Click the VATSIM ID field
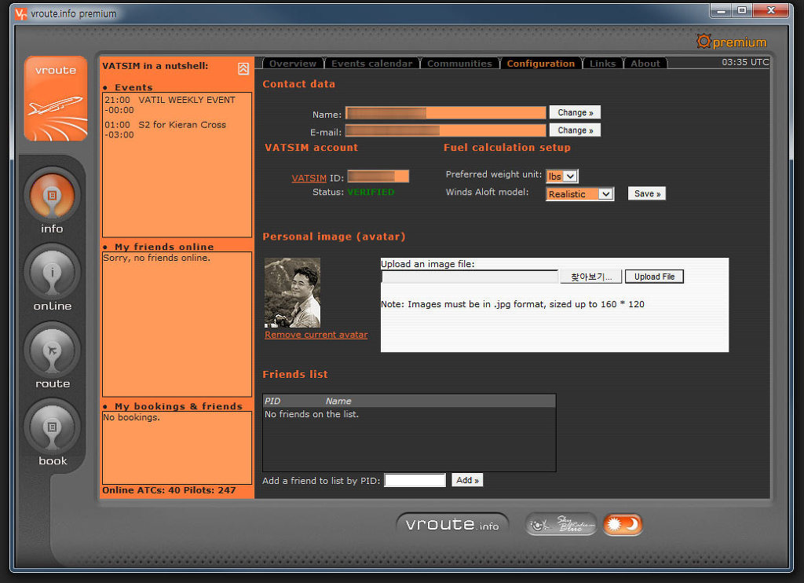Screen dimensions: 804x583 pyautogui.click(x=378, y=177)
